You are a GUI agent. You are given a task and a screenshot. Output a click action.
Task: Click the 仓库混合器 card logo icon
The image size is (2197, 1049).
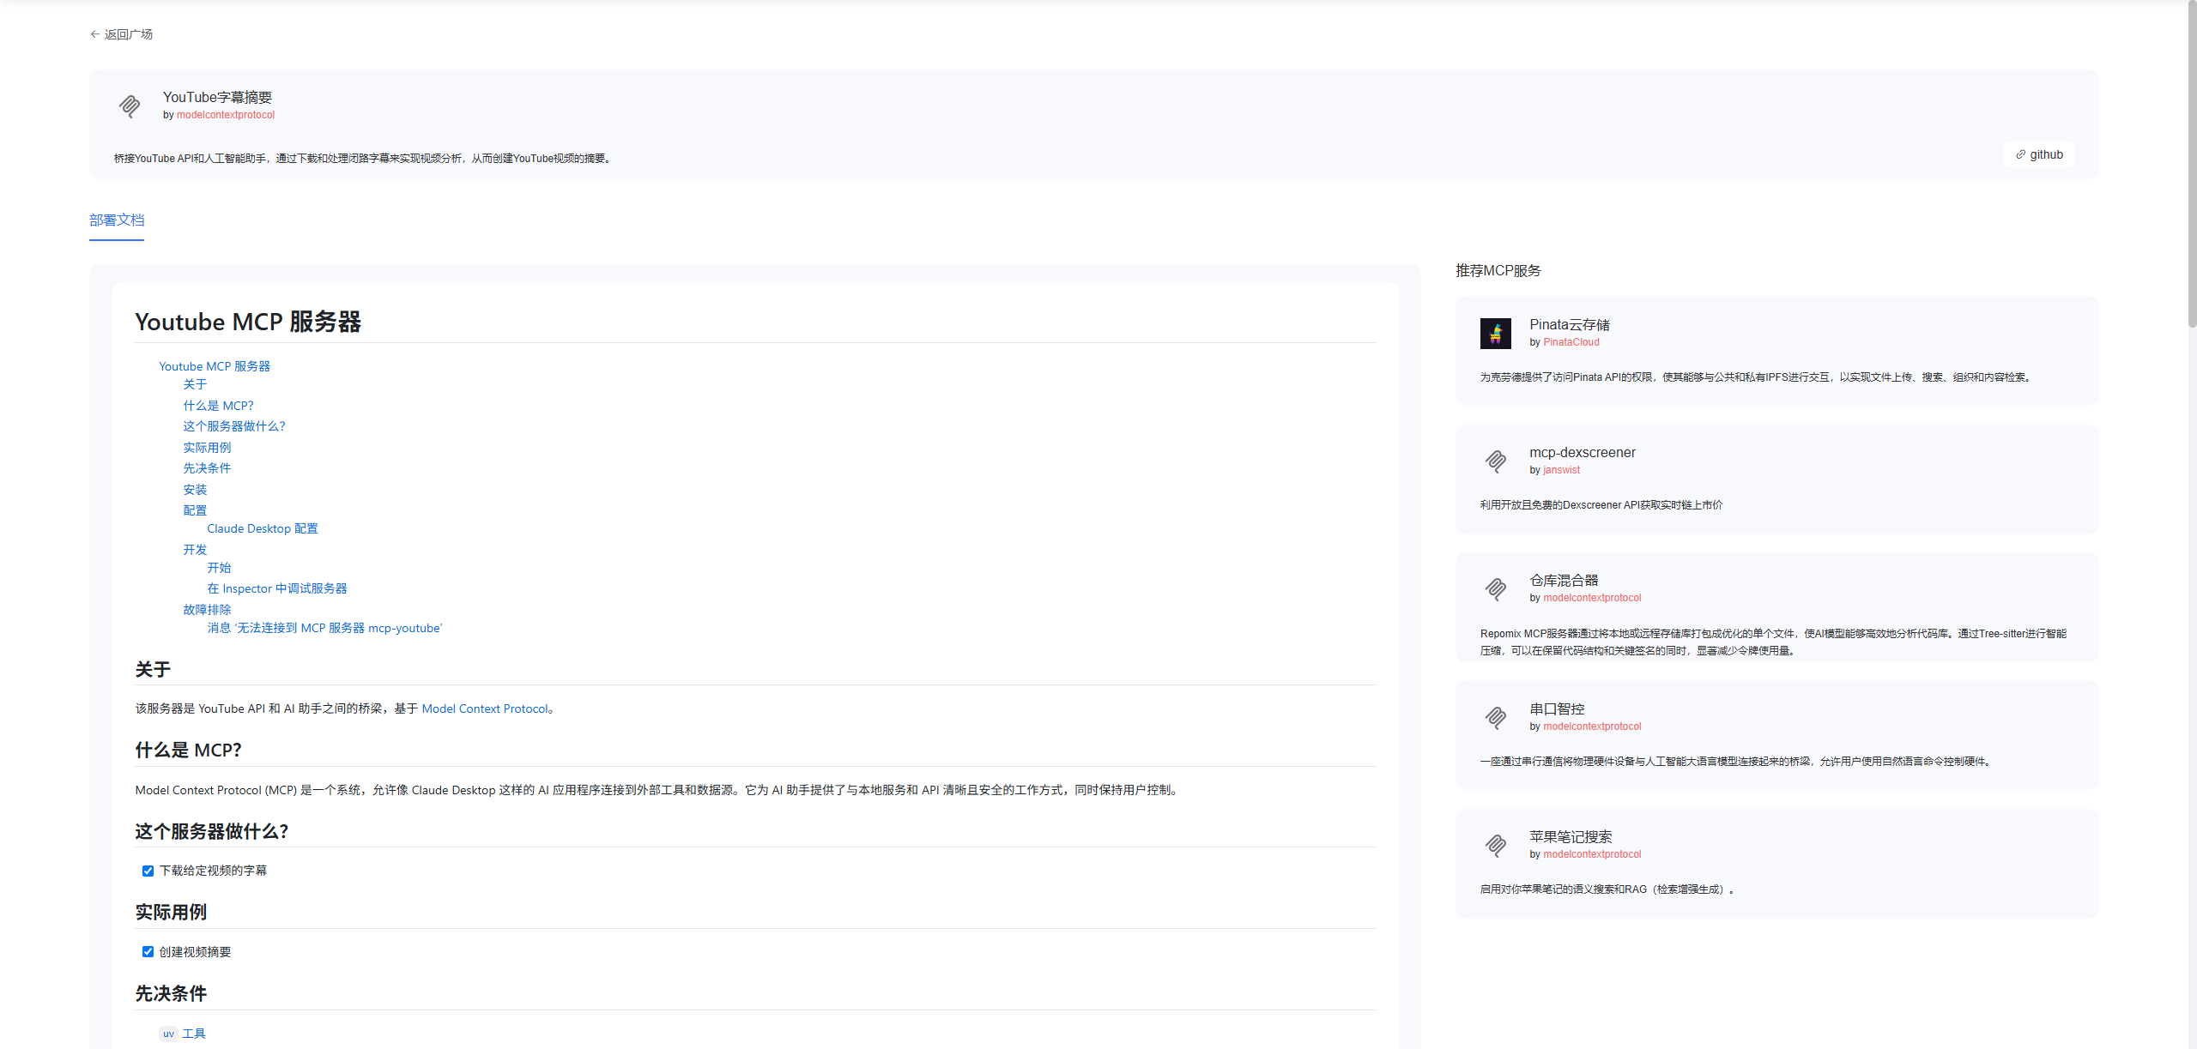pyautogui.click(x=1495, y=589)
